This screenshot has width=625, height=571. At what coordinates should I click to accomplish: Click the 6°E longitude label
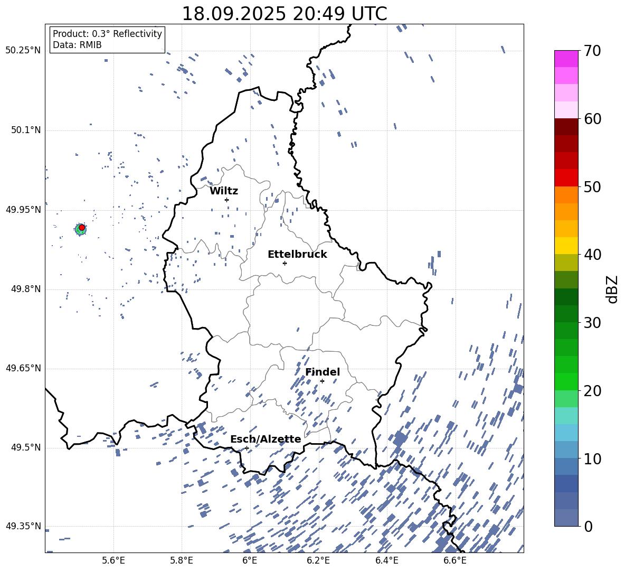click(x=250, y=560)
